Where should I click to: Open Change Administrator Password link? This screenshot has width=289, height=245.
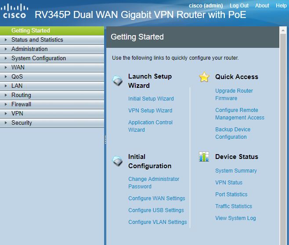coord(154,183)
